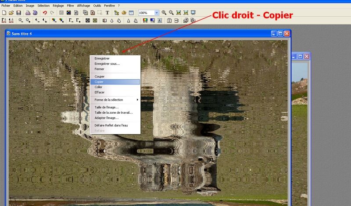
Task: Click the 'Sans titre 4' window title bar
Action: coord(132,33)
